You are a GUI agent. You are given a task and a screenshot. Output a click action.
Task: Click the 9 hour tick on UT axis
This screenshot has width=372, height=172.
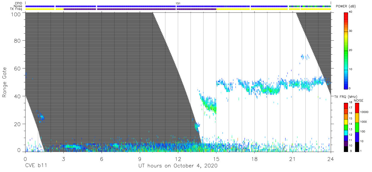coord(140,159)
